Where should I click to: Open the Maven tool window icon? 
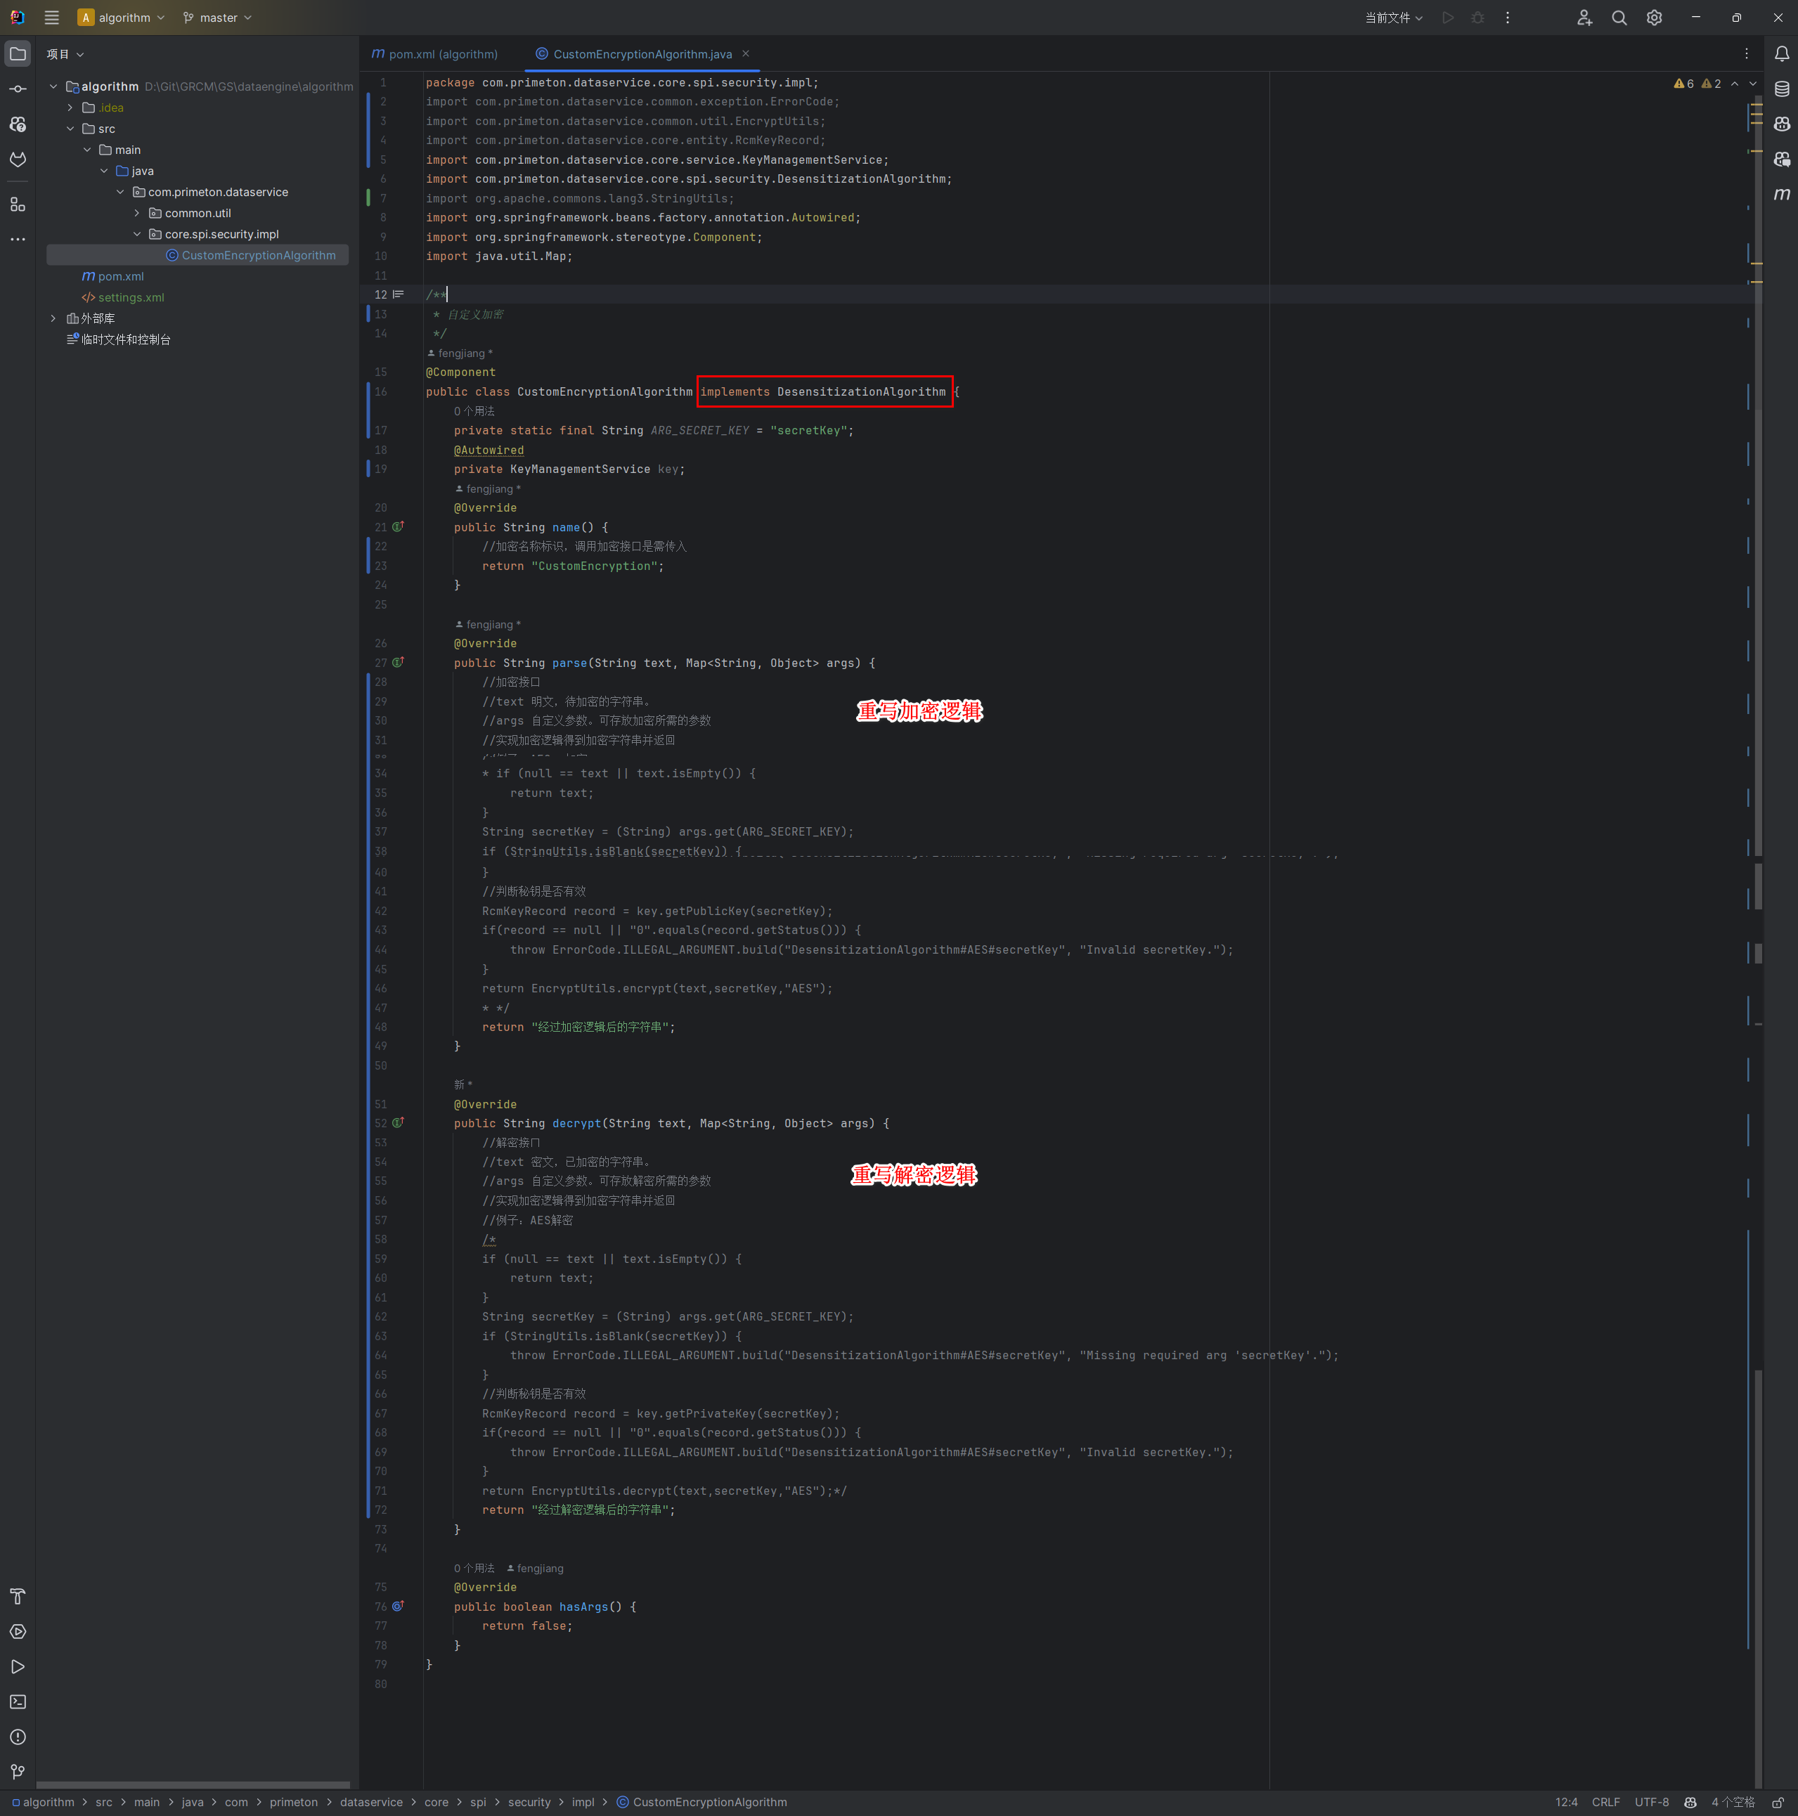1781,195
